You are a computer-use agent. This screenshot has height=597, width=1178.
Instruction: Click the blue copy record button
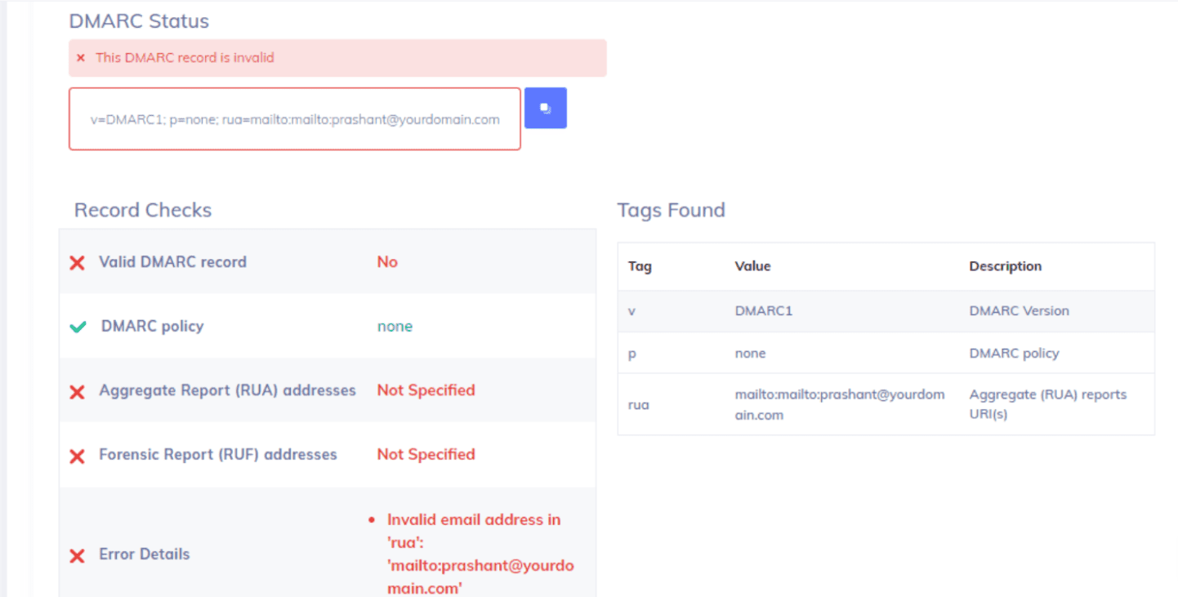pos(545,108)
